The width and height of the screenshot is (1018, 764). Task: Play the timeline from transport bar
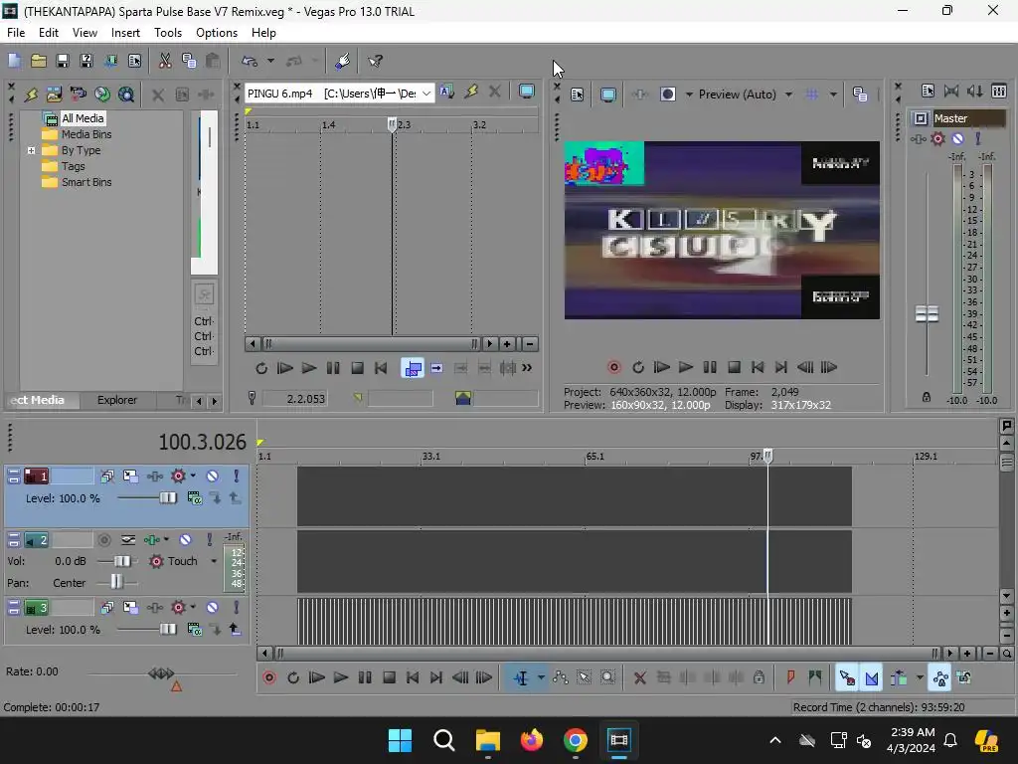point(341,678)
